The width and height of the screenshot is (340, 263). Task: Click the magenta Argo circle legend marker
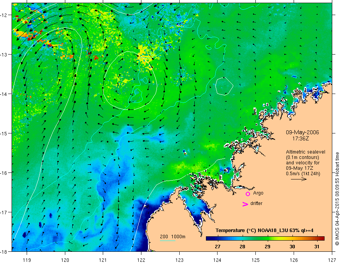click(248, 194)
